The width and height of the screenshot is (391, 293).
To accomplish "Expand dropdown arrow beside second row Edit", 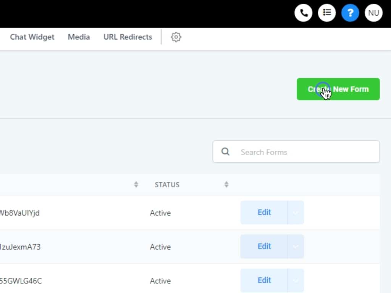I will pyautogui.click(x=296, y=246).
